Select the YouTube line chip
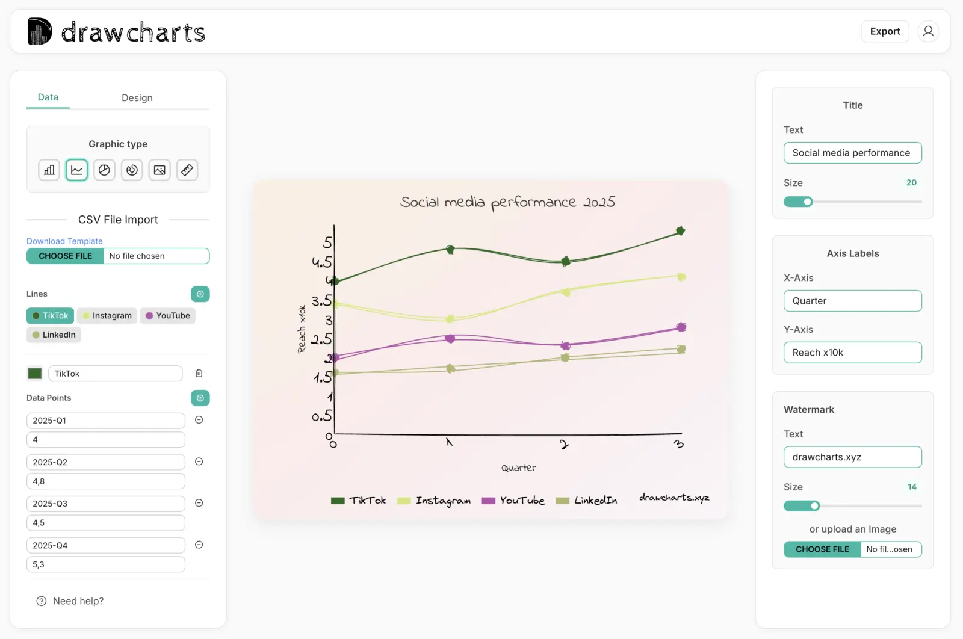The height and width of the screenshot is (639, 963). tap(167, 315)
